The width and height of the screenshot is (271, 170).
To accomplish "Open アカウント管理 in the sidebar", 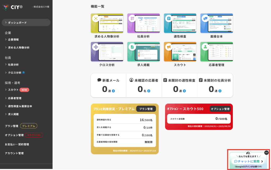I will coord(14,153).
